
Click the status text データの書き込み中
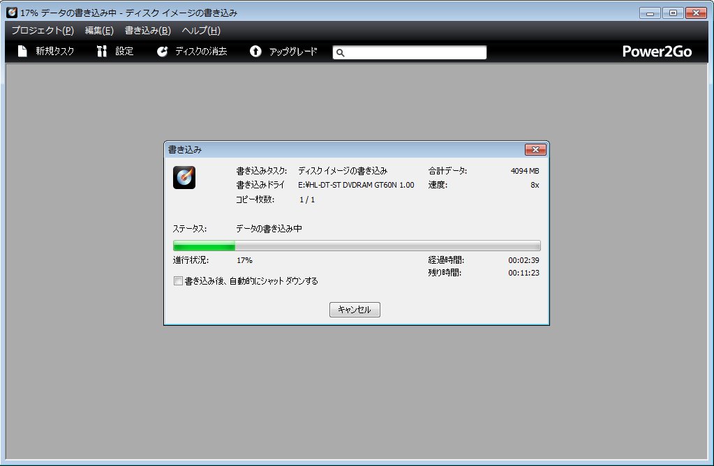pyautogui.click(x=269, y=228)
